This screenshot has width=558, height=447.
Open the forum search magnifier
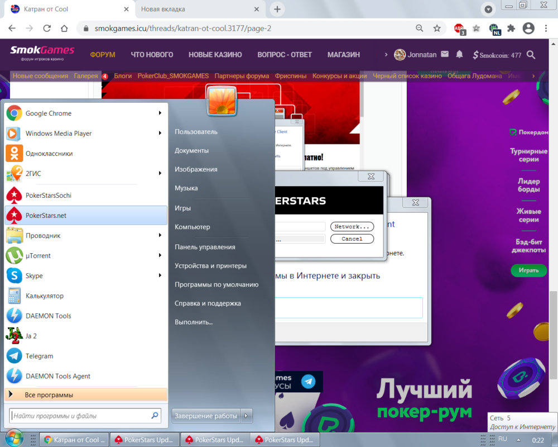pos(531,55)
